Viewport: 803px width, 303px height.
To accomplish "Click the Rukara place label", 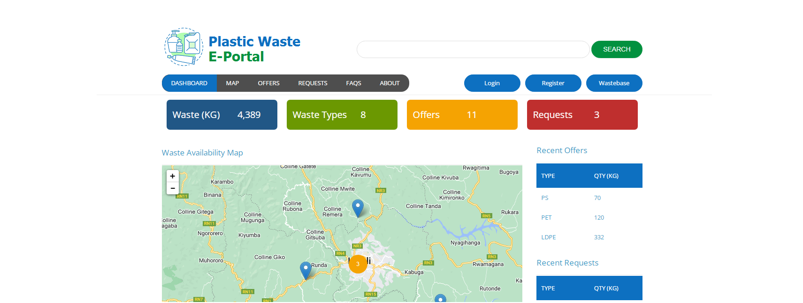I will click(510, 212).
